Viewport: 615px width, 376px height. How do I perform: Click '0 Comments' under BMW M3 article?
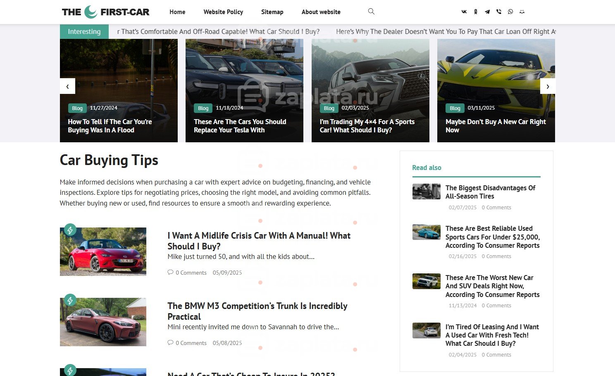191,343
